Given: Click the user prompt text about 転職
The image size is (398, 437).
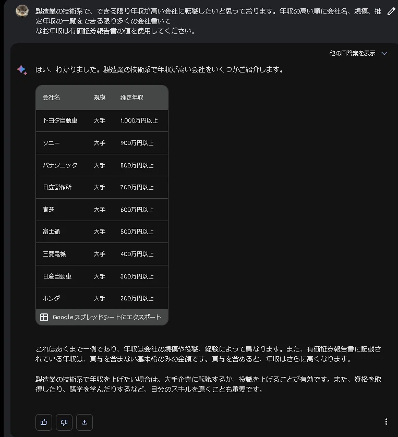Looking at the screenshot, I should coord(208,21).
